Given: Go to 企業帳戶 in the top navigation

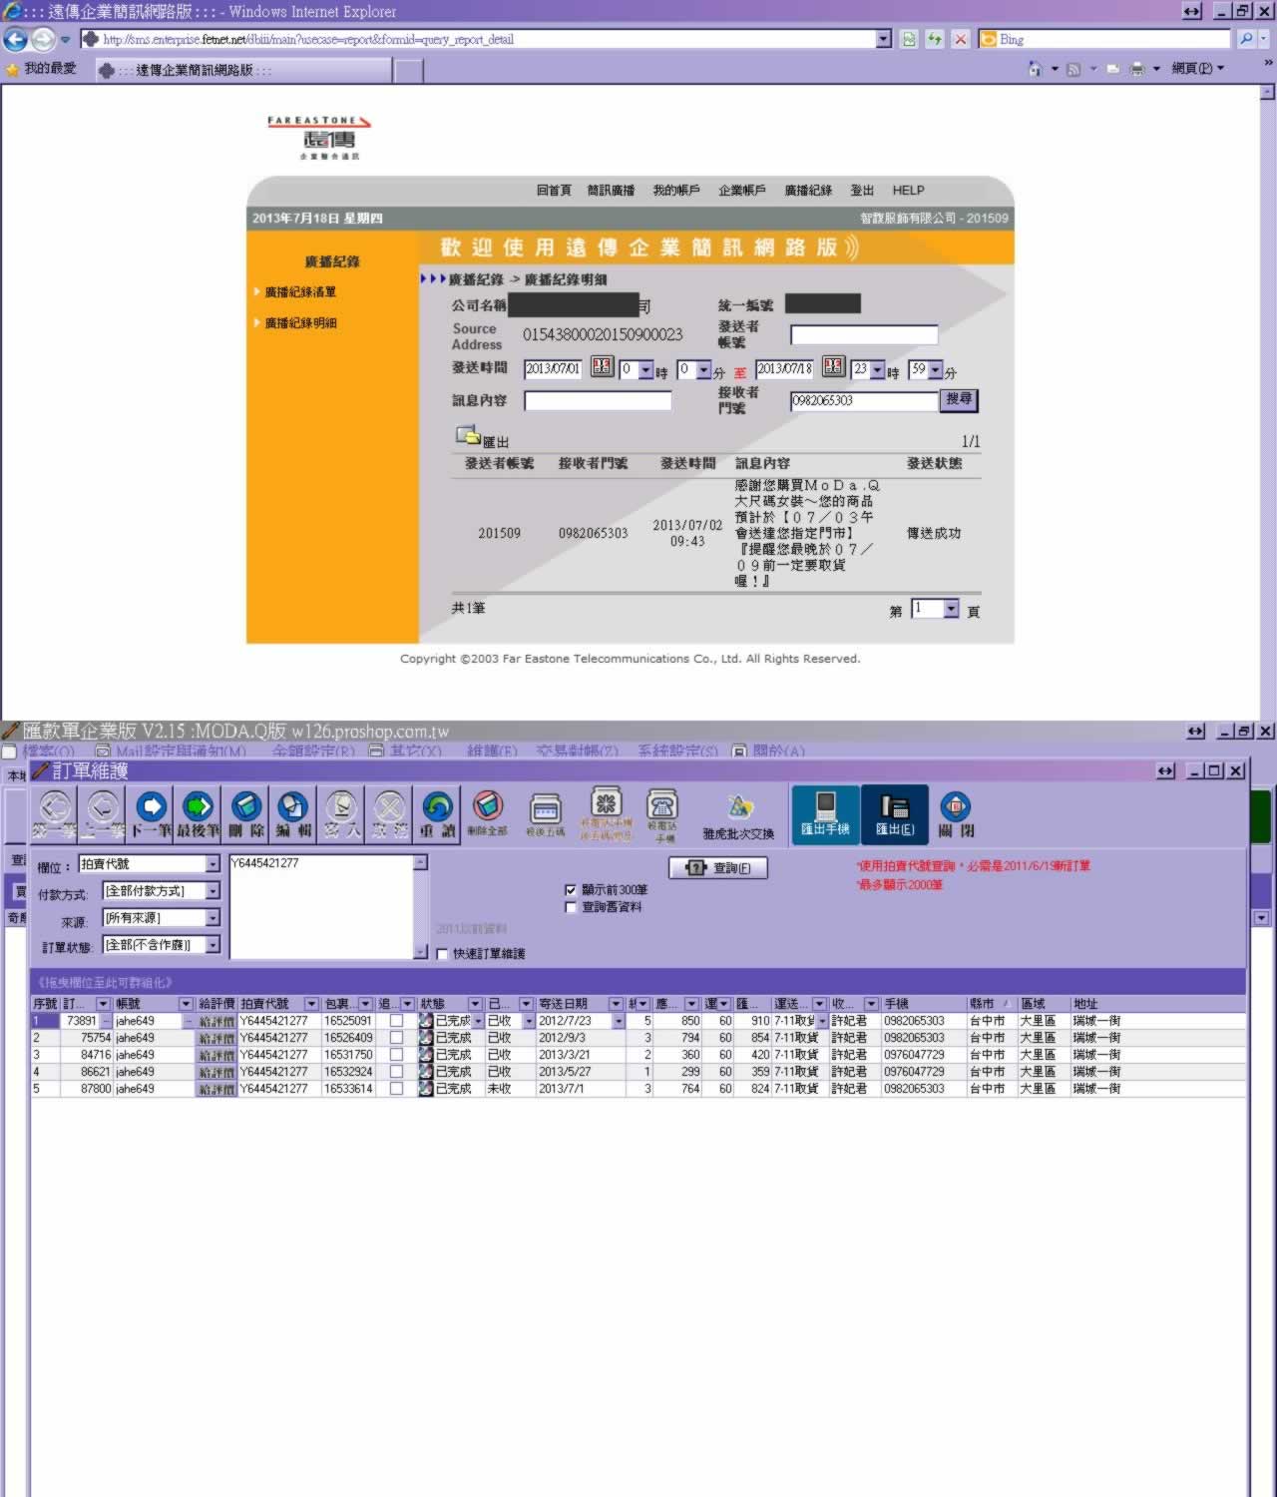Looking at the screenshot, I should [x=742, y=191].
